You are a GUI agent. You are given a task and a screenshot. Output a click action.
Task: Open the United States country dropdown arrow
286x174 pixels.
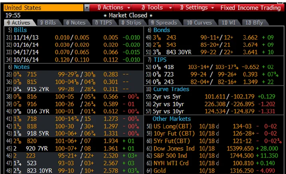point(87,8)
